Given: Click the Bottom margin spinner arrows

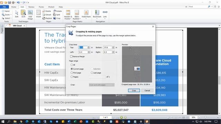Looking at the screenshot, I should click(x=113, y=48).
